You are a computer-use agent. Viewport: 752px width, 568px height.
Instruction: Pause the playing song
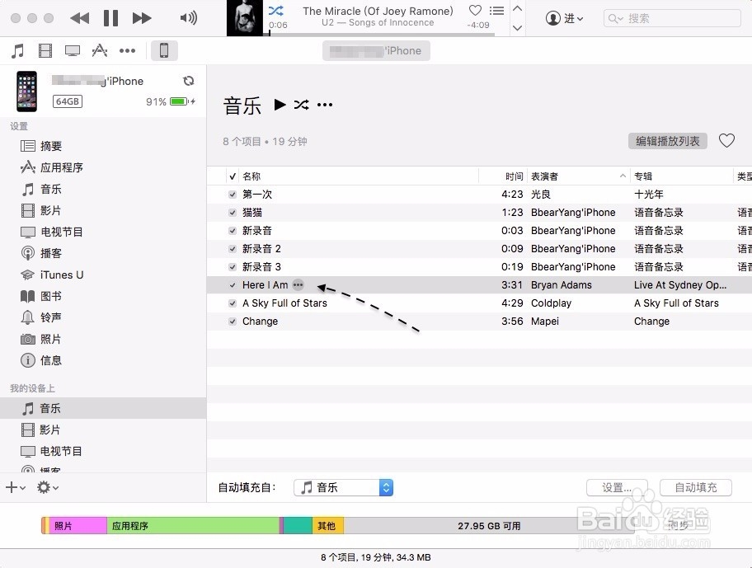click(x=110, y=18)
